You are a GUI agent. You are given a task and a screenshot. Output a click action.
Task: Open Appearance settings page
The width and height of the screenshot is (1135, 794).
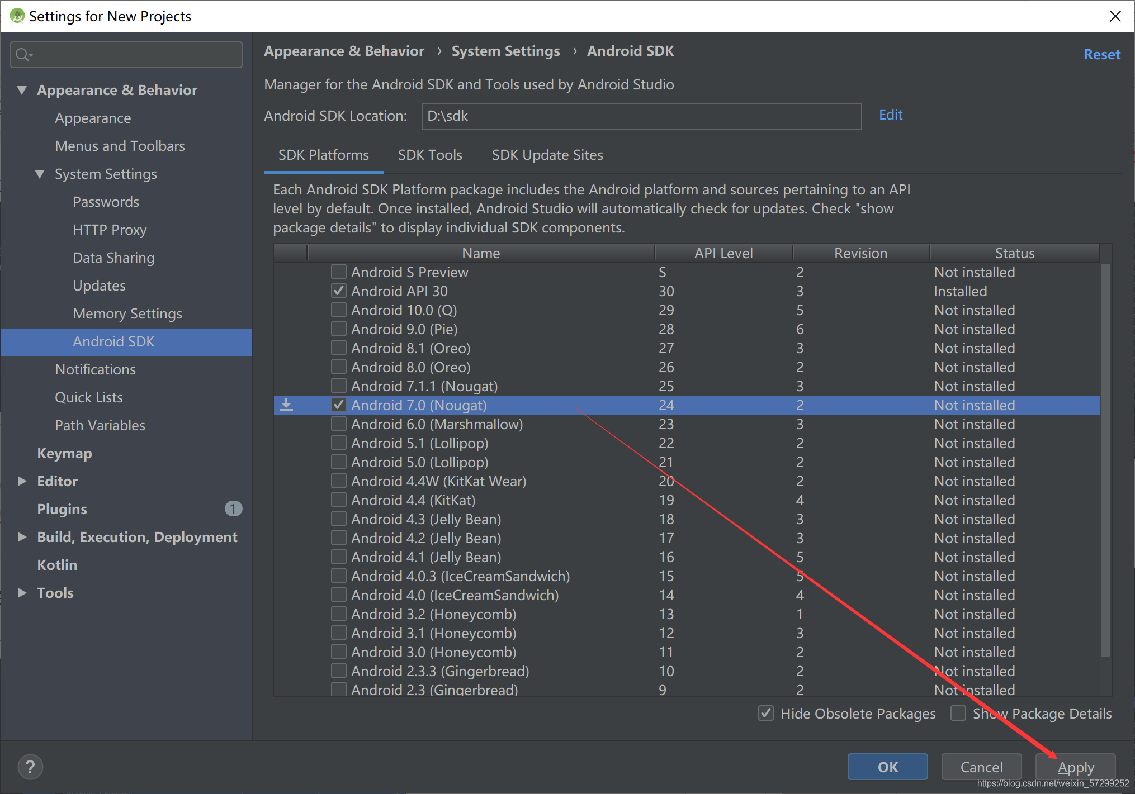93,118
